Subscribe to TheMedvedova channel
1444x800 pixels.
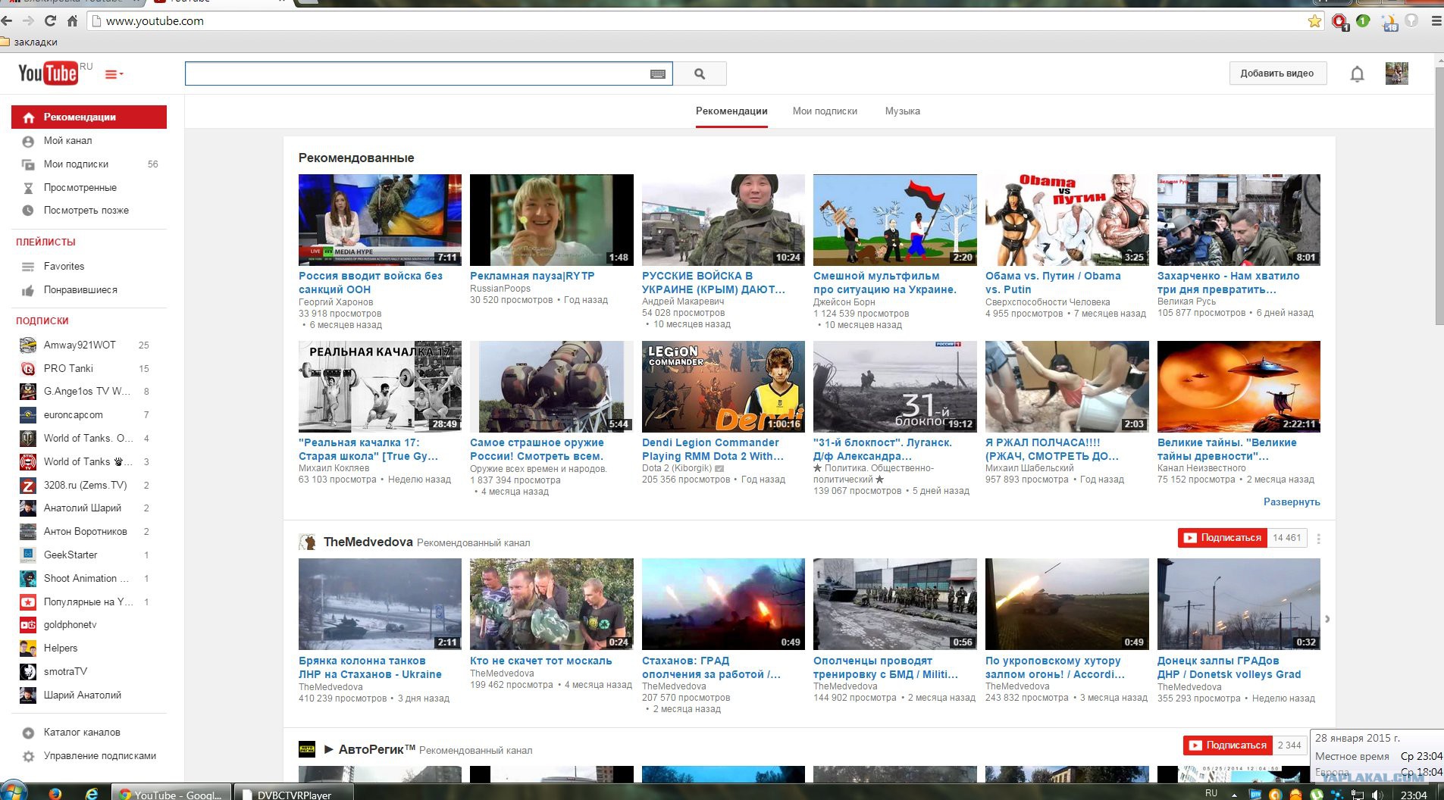point(1223,538)
